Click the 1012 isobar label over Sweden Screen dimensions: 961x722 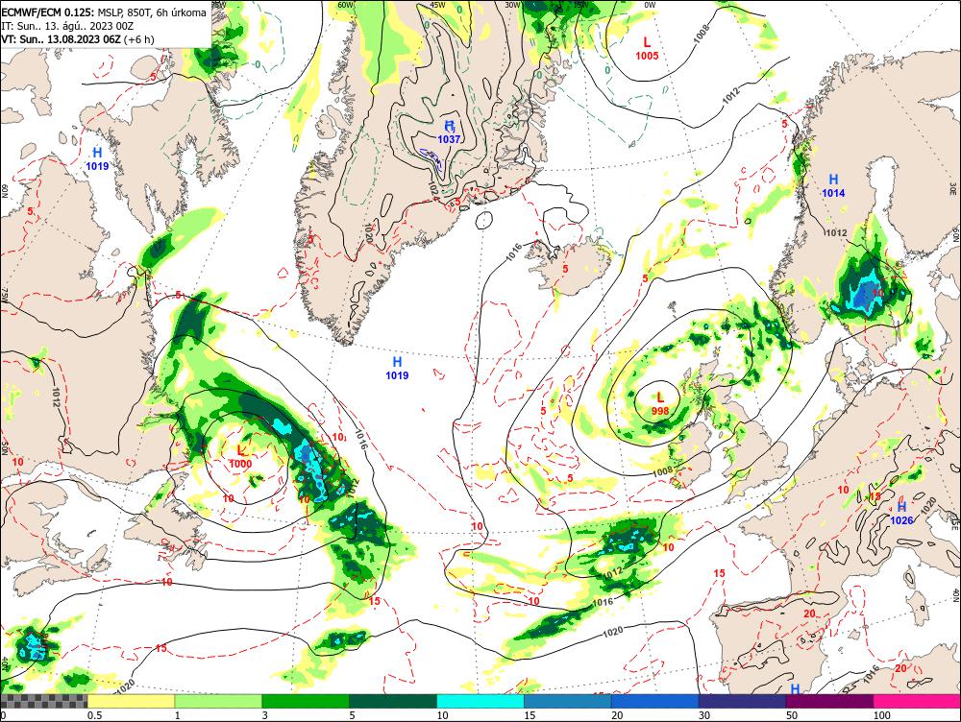coord(836,232)
